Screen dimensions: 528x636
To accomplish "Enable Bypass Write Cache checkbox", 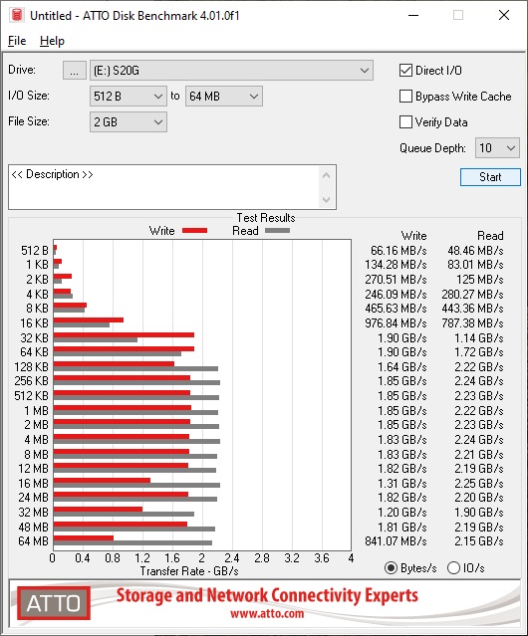I will (x=405, y=97).
